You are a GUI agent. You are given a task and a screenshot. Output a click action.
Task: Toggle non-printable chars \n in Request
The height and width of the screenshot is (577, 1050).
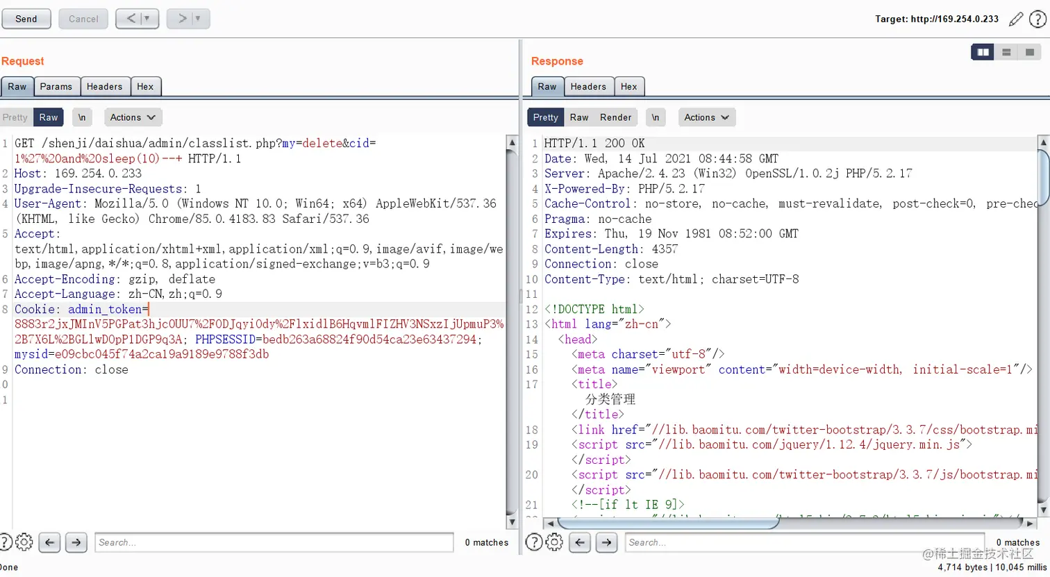point(82,117)
